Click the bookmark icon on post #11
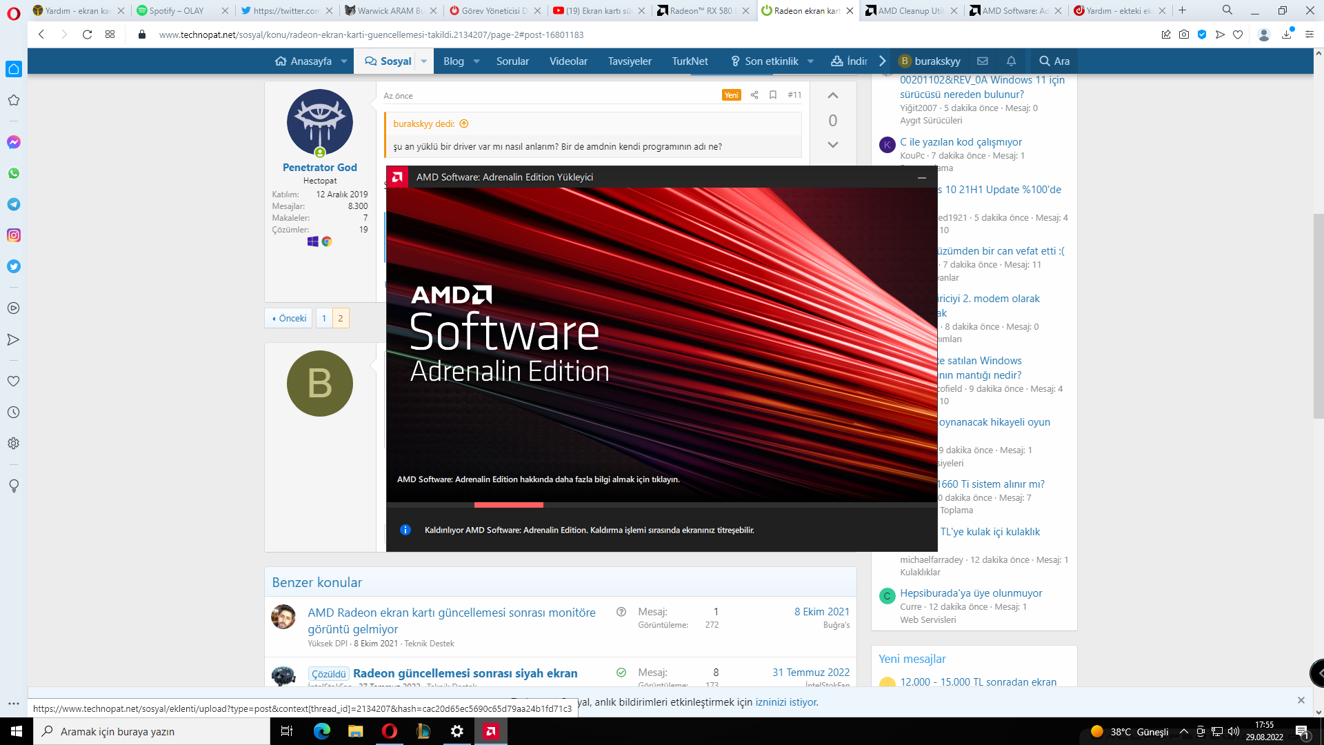The width and height of the screenshot is (1324, 745). (x=773, y=95)
